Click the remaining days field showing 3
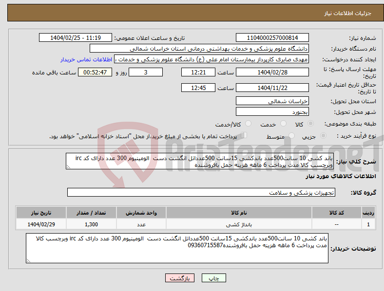The height and width of the screenshot is (291, 384). pyautogui.click(x=146, y=72)
